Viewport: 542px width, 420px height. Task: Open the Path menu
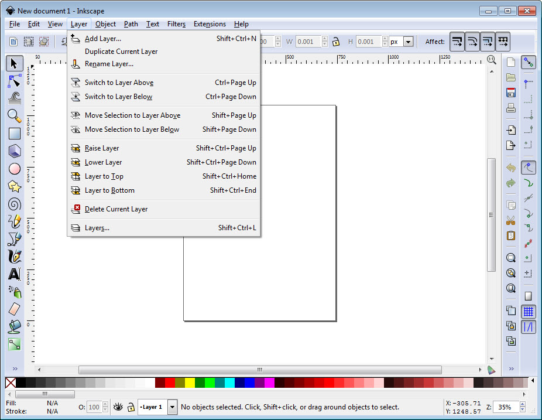(x=131, y=24)
